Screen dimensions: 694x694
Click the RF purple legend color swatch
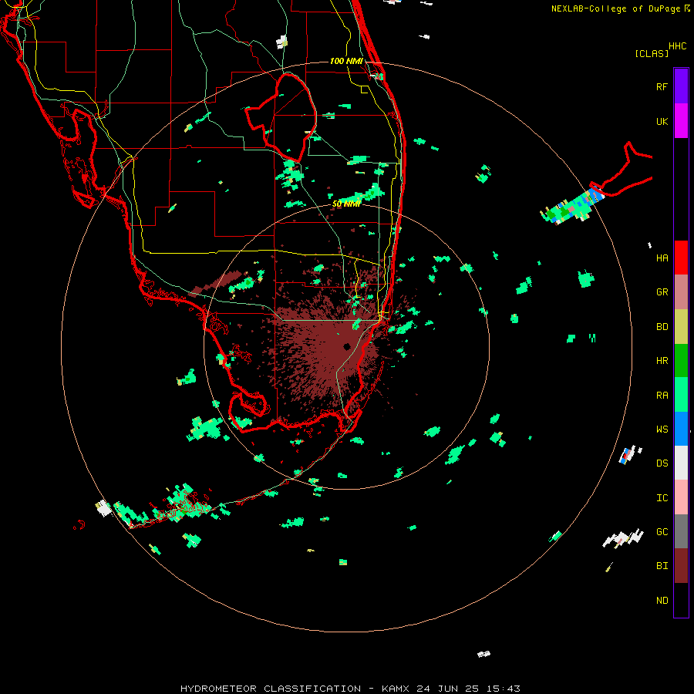[x=681, y=86]
